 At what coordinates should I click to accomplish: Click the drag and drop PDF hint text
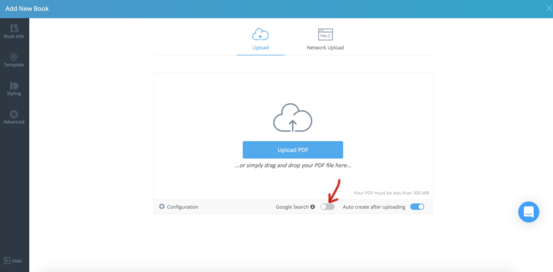(293, 165)
